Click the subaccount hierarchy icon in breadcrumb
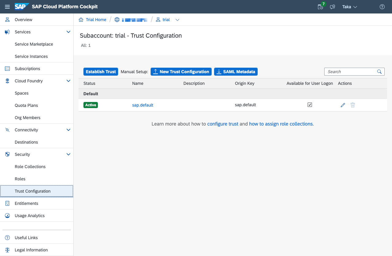Viewport: 392px width, 256px height. (x=158, y=20)
